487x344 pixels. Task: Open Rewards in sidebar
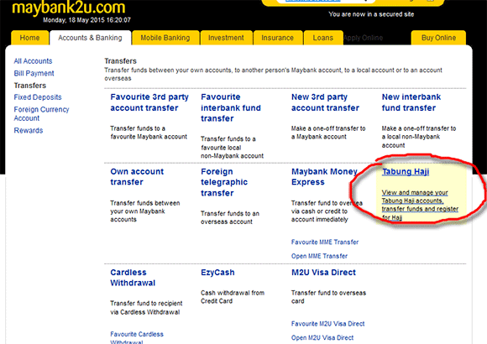29,130
